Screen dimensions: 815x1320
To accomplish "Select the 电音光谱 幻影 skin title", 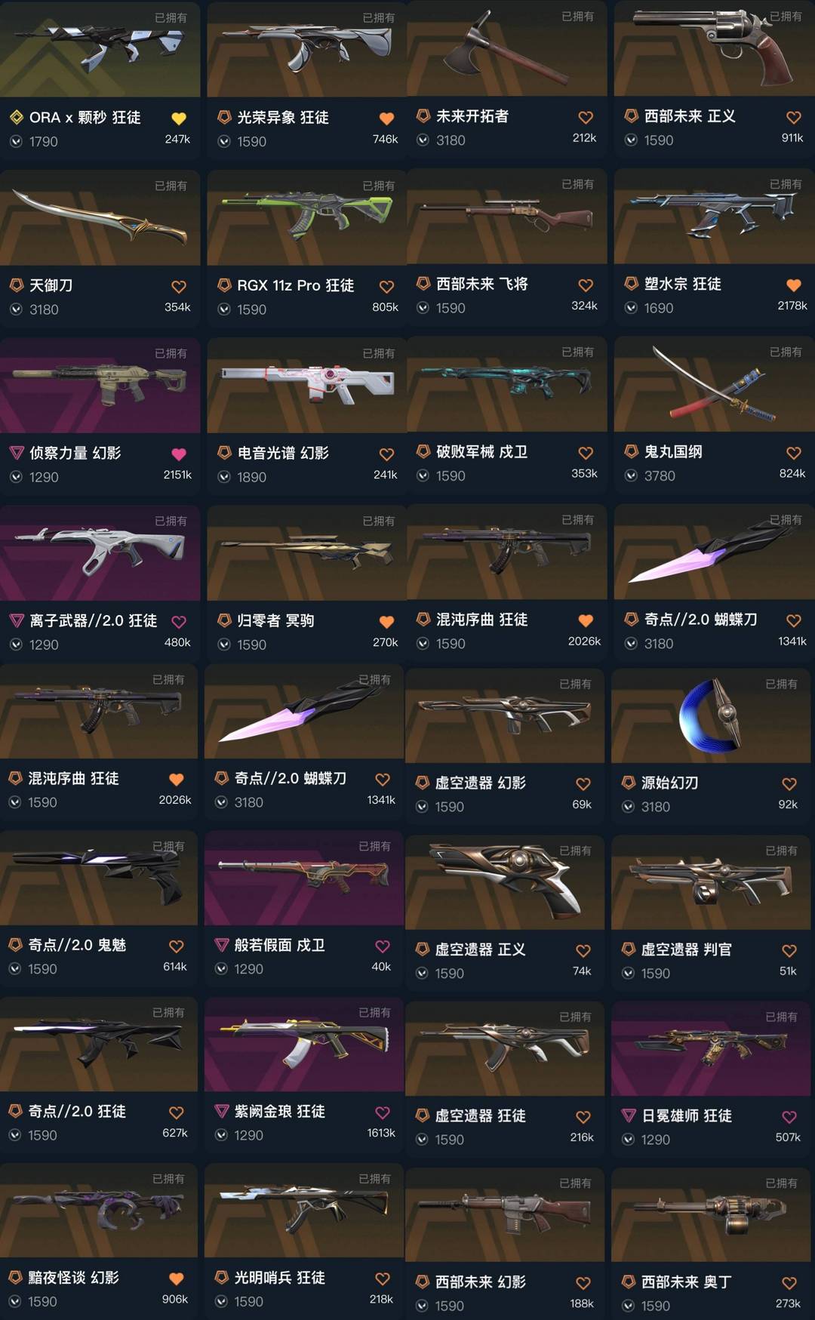I will [x=283, y=453].
